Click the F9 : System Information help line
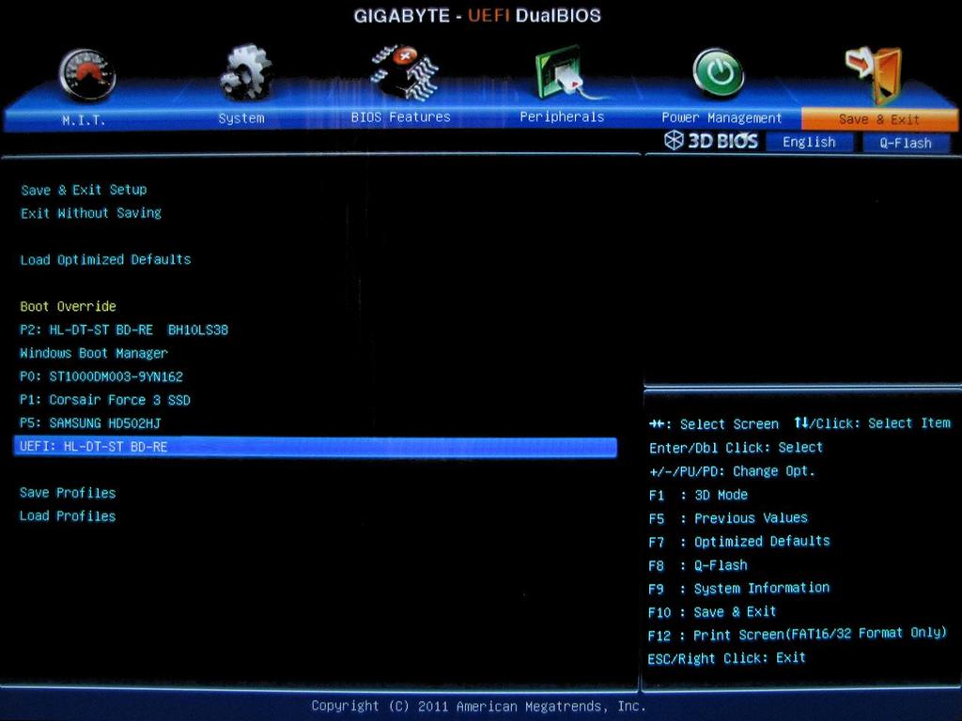962x721 pixels. point(739,589)
